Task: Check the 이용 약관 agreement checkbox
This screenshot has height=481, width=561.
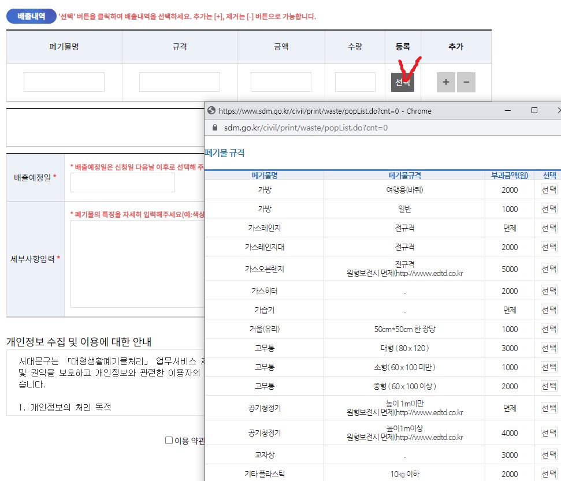Action: pos(169,440)
